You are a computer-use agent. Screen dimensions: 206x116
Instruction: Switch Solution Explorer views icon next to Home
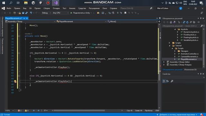click(x=174, y=22)
